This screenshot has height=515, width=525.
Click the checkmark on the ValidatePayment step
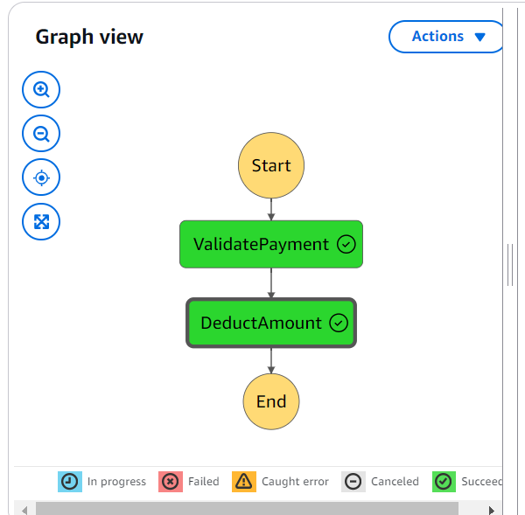tap(346, 245)
